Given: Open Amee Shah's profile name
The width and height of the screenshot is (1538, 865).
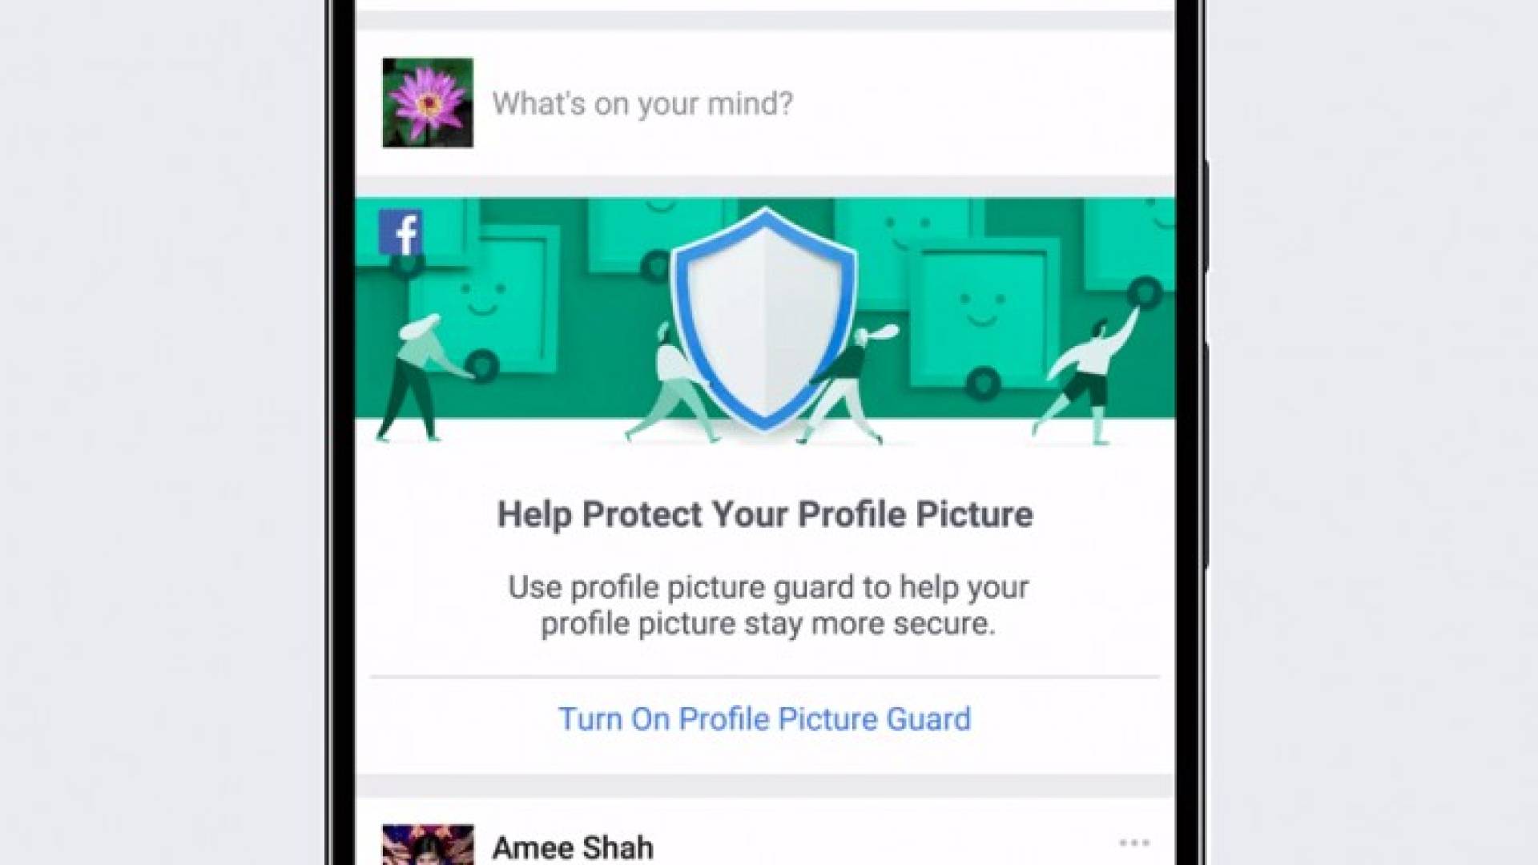Looking at the screenshot, I should coord(573,847).
